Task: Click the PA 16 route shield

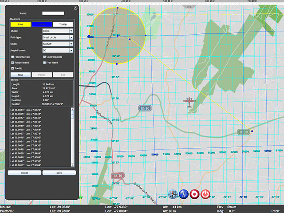Action: pos(118,176)
